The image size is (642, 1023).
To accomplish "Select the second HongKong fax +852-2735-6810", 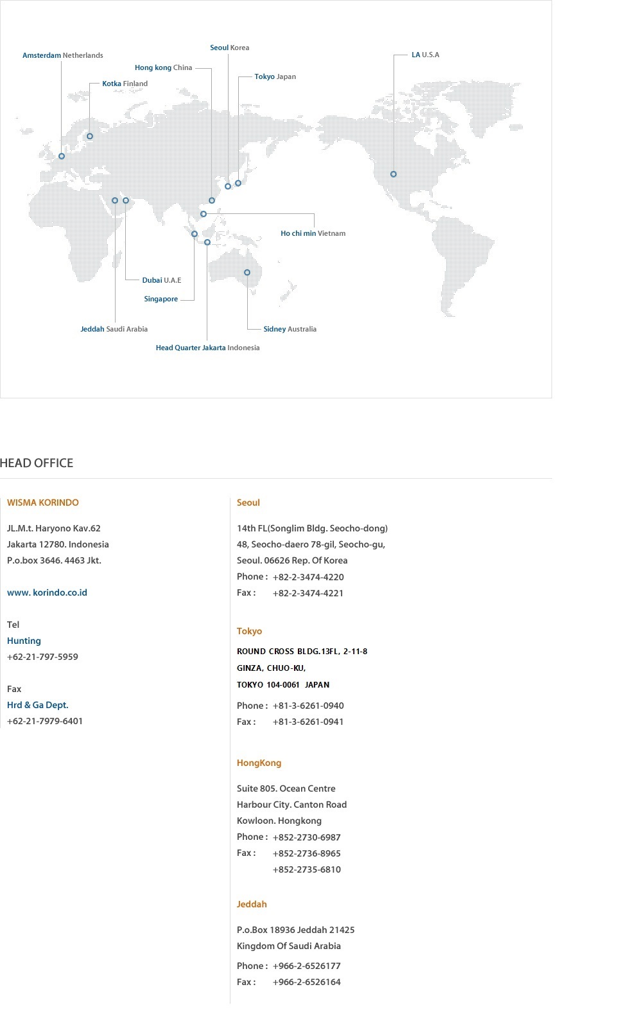I will point(307,869).
